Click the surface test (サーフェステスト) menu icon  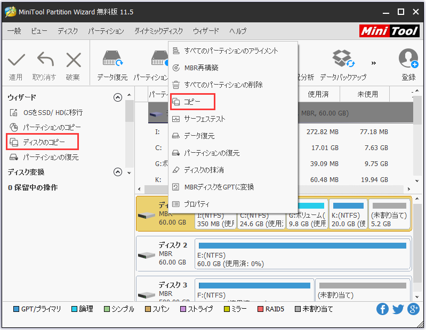point(176,119)
